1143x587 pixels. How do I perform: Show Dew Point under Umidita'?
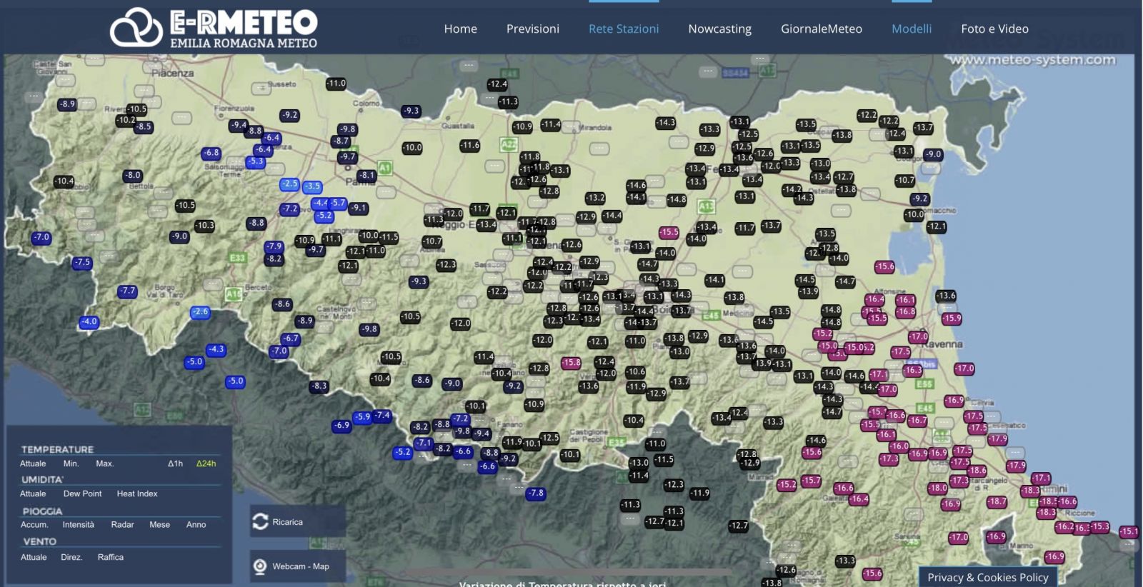coord(82,494)
